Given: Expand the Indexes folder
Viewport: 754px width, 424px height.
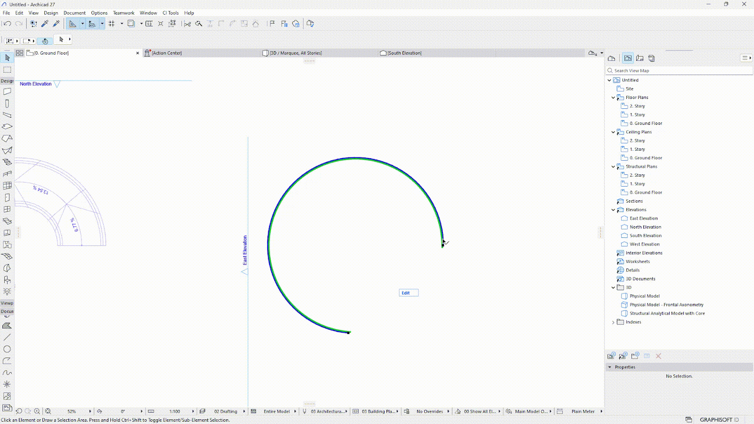Looking at the screenshot, I should 613,322.
